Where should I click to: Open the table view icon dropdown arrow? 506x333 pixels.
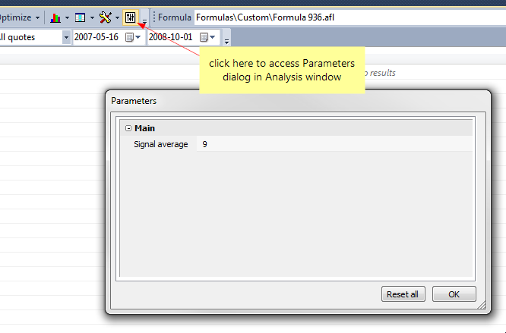[x=92, y=17]
